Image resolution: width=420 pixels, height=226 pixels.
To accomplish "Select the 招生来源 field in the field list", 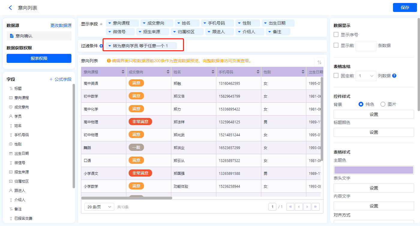I will (x=22, y=172).
